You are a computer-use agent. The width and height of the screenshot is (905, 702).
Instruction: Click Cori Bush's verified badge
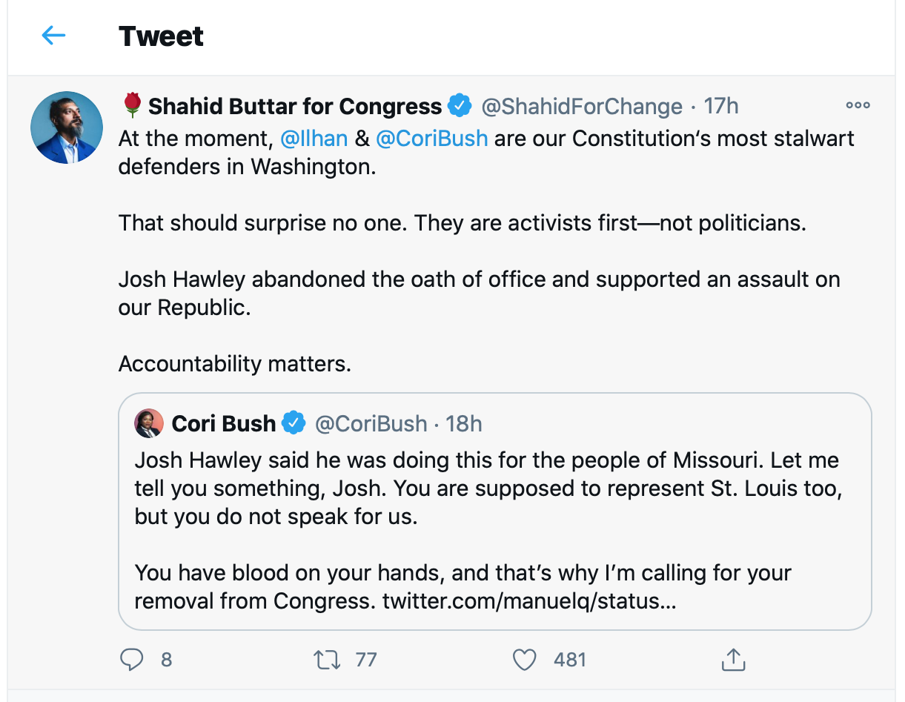pyautogui.click(x=294, y=423)
